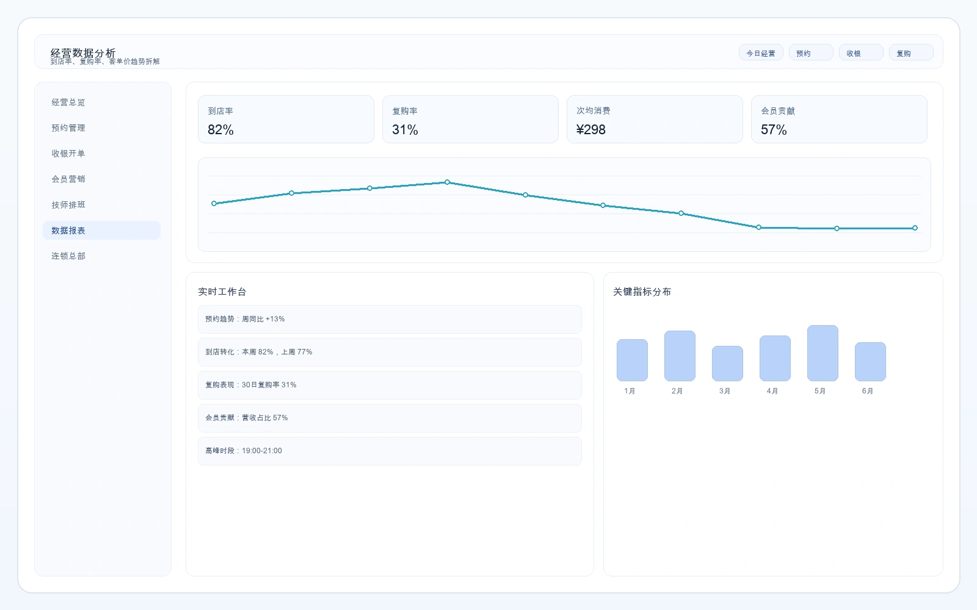Open the 会员贡献 57% card
This screenshot has height=610, width=977.
click(x=839, y=120)
